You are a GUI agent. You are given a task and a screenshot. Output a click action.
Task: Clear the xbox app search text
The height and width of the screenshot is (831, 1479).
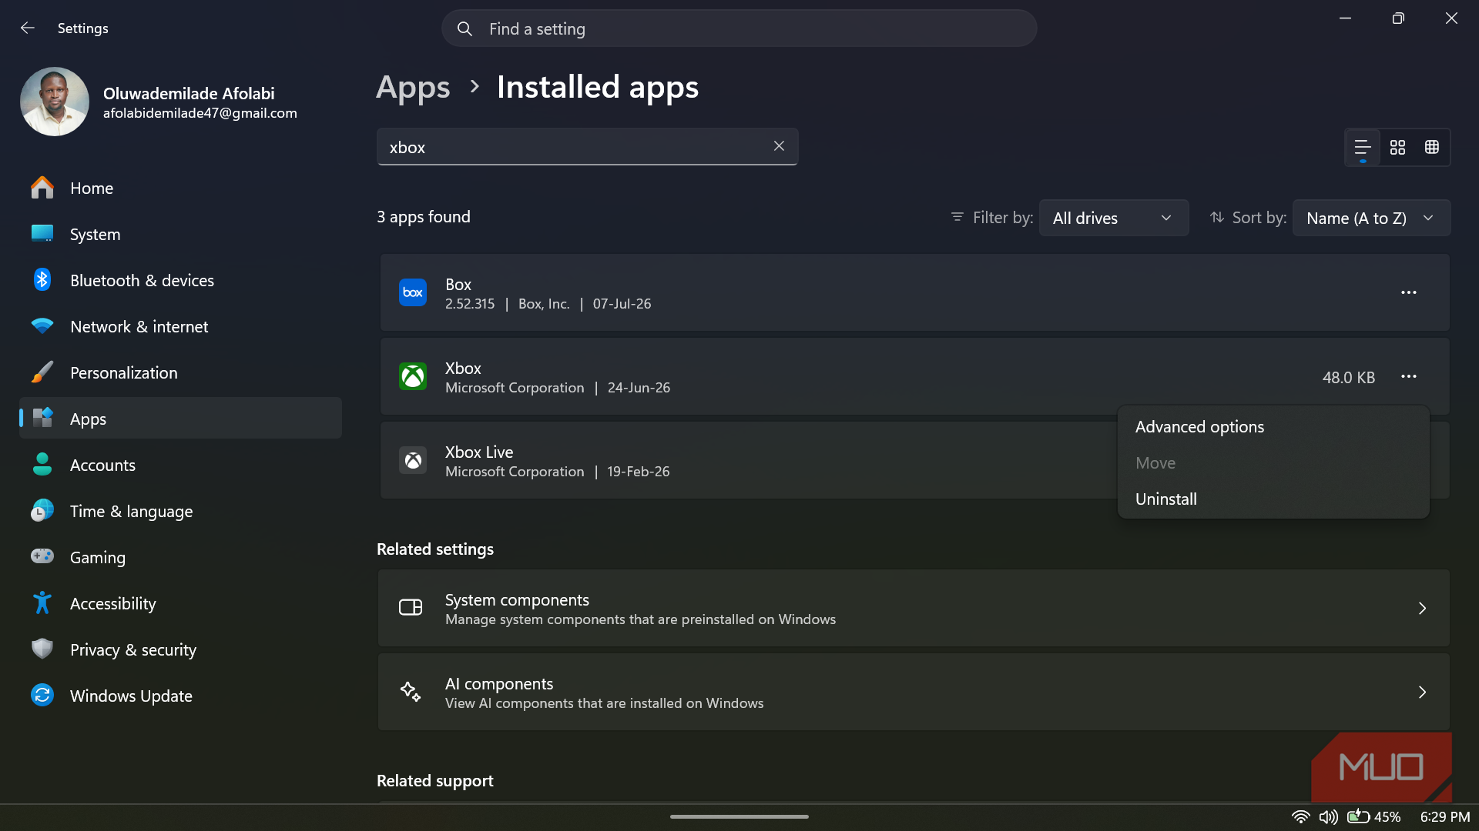point(779,146)
